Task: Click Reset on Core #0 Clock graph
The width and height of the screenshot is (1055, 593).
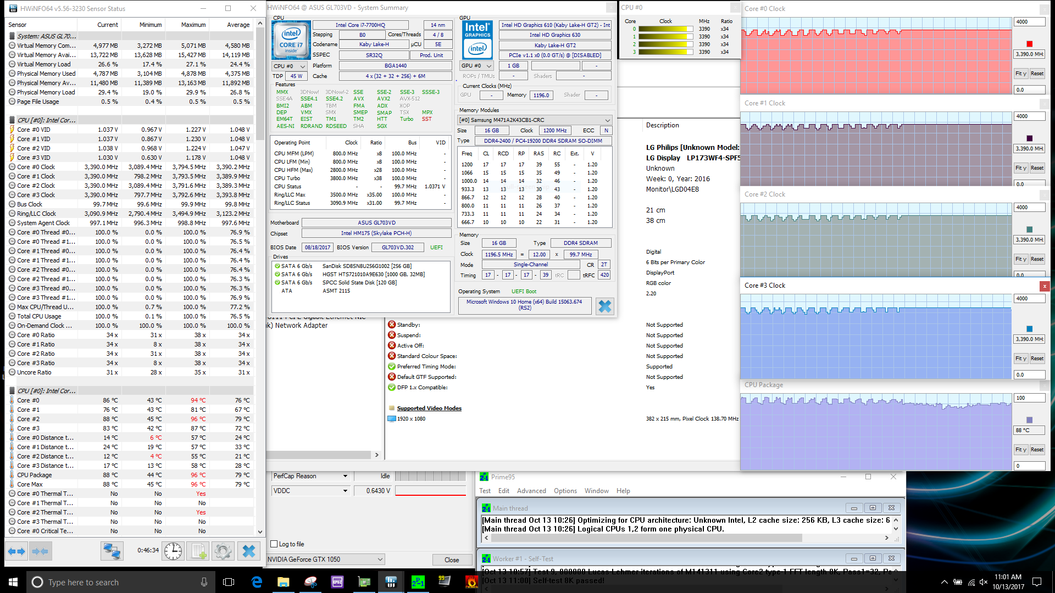Action: coord(1037,74)
